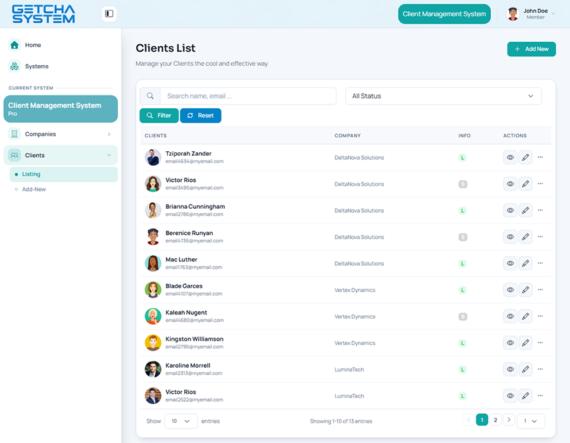Edit Karoline Morrell's record with the pencil icon
This screenshot has height=443, width=570.
[525, 369]
